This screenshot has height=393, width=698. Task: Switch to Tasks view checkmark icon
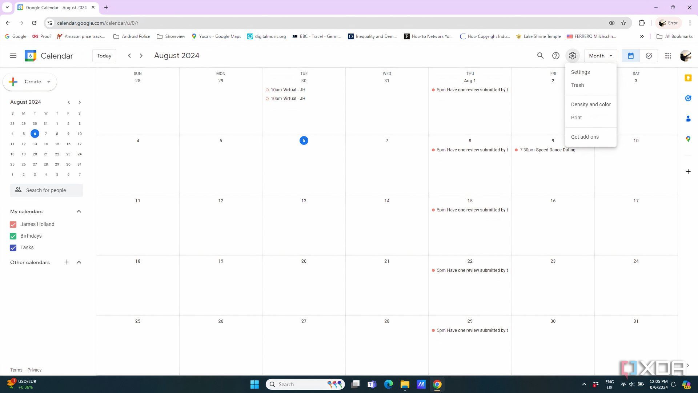coord(649,56)
